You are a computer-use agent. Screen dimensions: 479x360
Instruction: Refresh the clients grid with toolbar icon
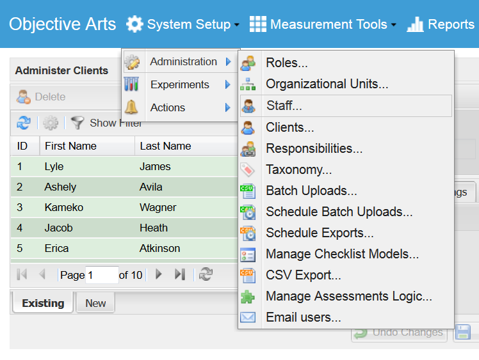click(x=24, y=123)
